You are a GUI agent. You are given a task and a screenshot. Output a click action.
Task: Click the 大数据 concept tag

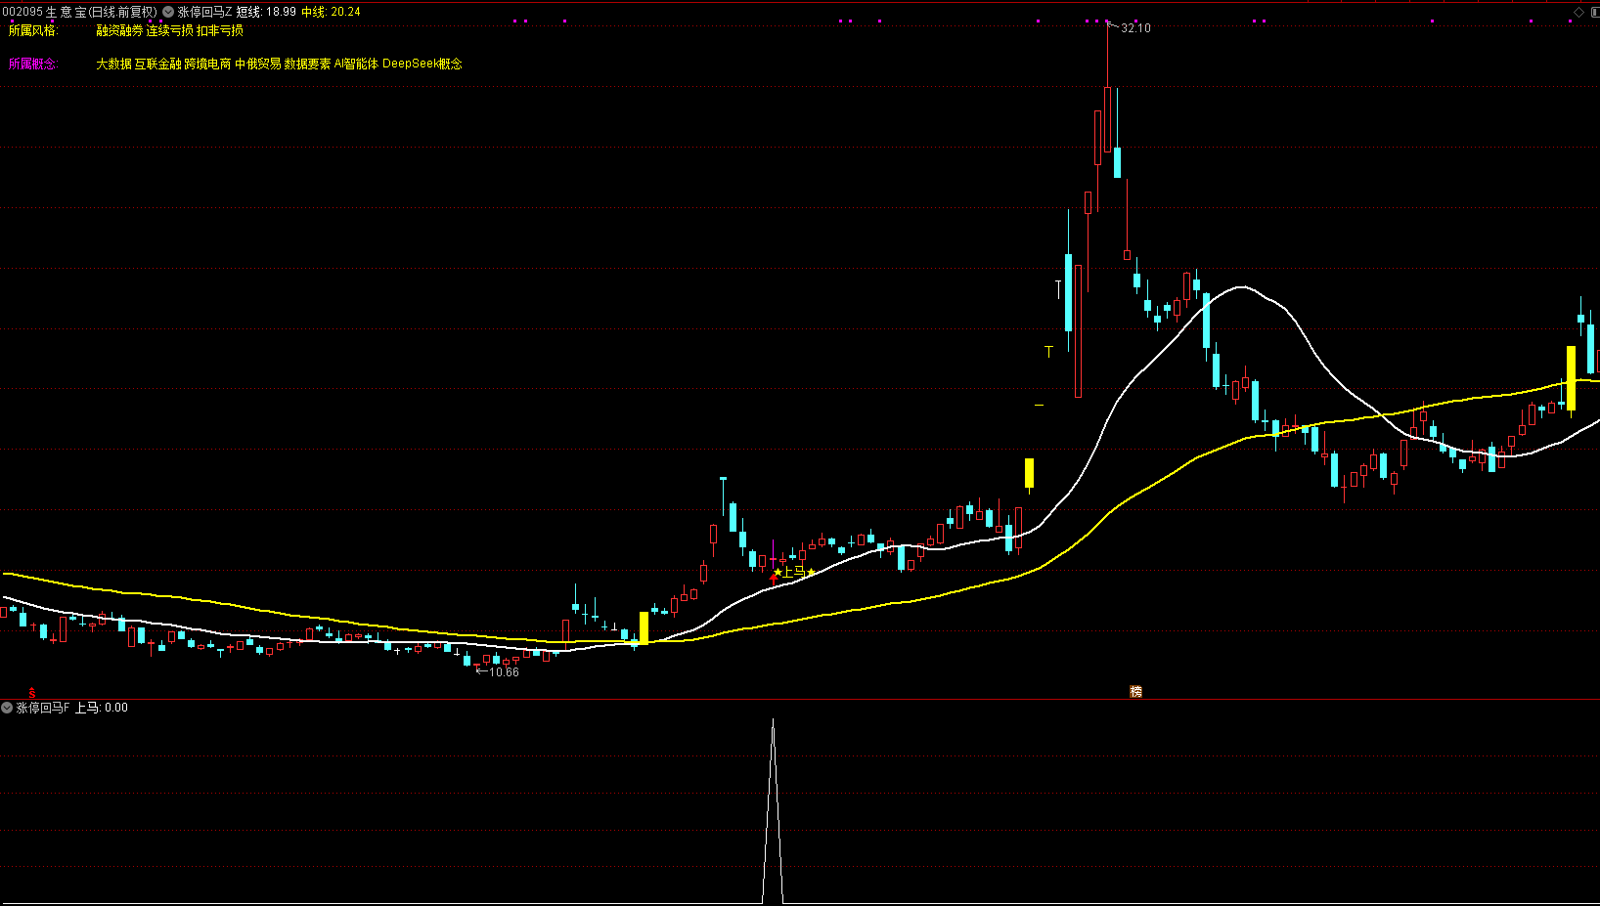click(113, 65)
